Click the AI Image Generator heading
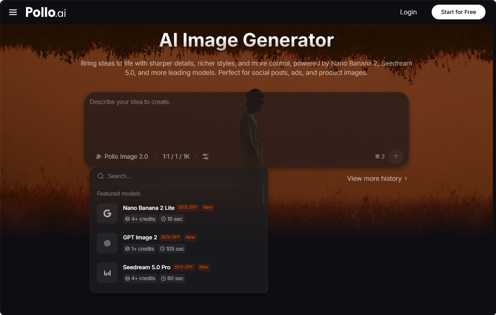 coord(246,40)
